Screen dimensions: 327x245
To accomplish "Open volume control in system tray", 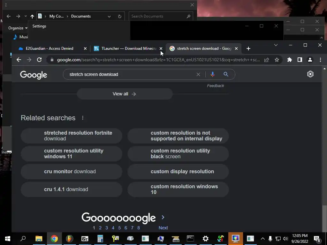I will pyautogui.click(x=285, y=239).
